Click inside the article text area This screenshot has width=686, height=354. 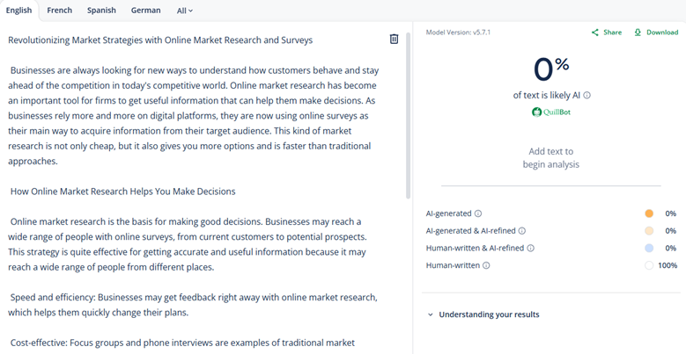(194, 114)
